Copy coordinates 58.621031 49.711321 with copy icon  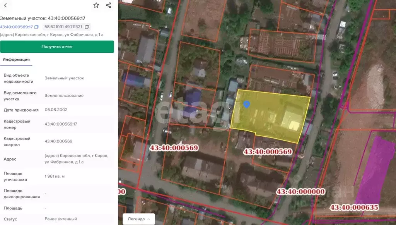87,27
